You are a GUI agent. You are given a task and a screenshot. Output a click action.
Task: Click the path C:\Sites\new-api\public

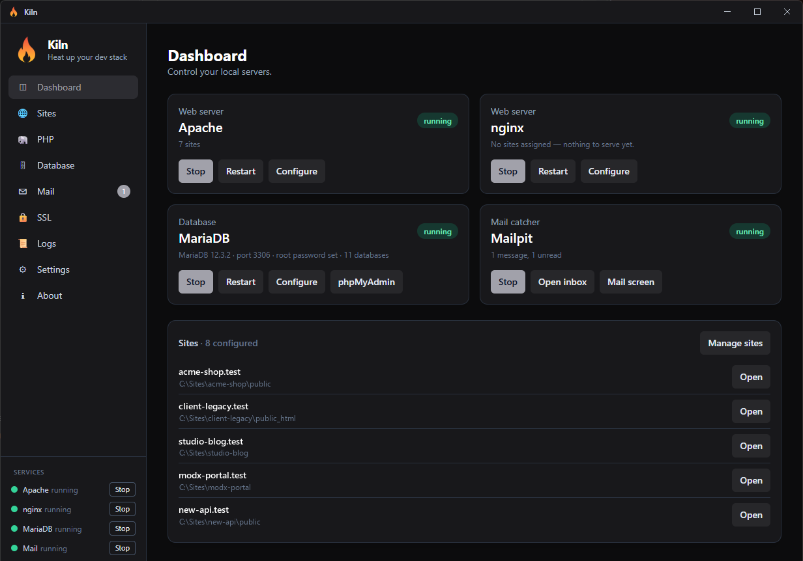pyautogui.click(x=220, y=522)
